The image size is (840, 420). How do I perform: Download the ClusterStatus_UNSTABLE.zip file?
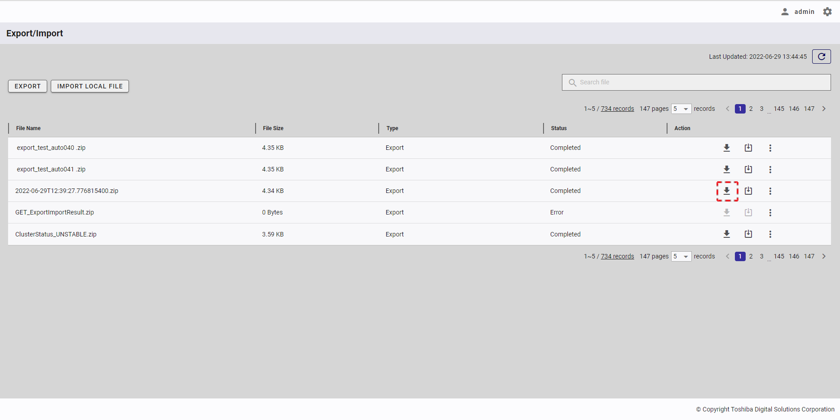tap(726, 234)
